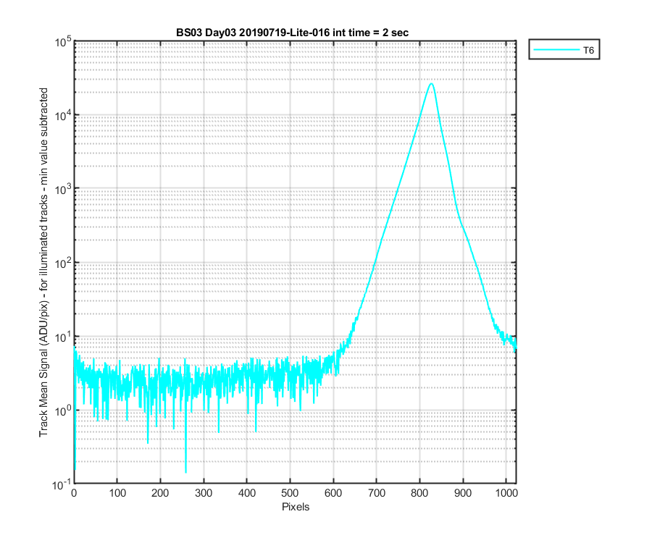Click the y-axis tick label 10^5
This screenshot has height=543, width=652.
pyautogui.click(x=63, y=41)
